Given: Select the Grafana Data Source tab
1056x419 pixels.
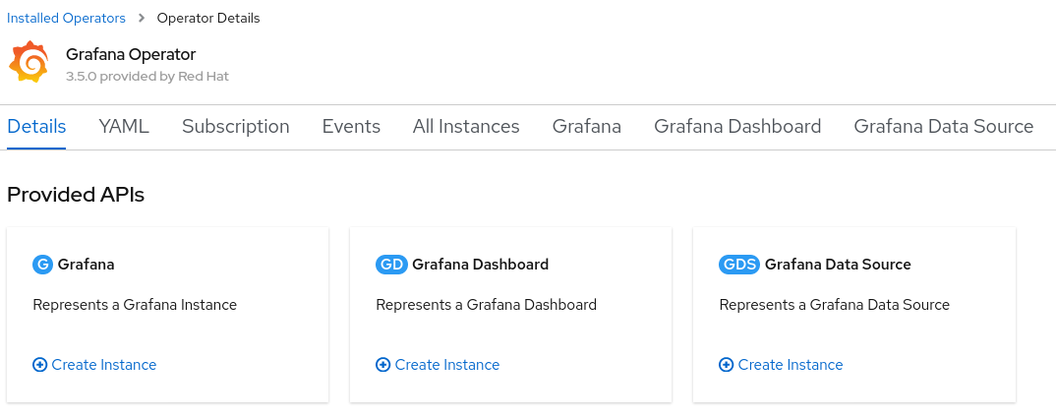Looking at the screenshot, I should coord(944,127).
